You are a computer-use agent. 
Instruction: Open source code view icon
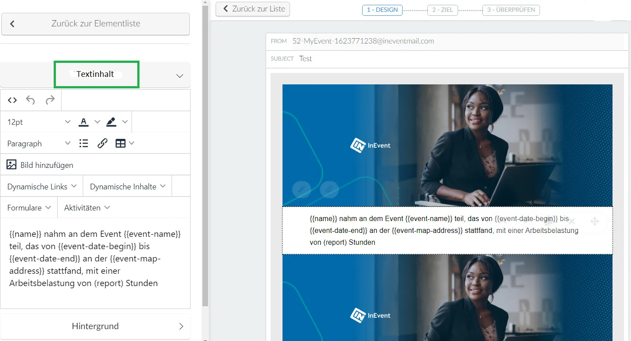pos(12,100)
